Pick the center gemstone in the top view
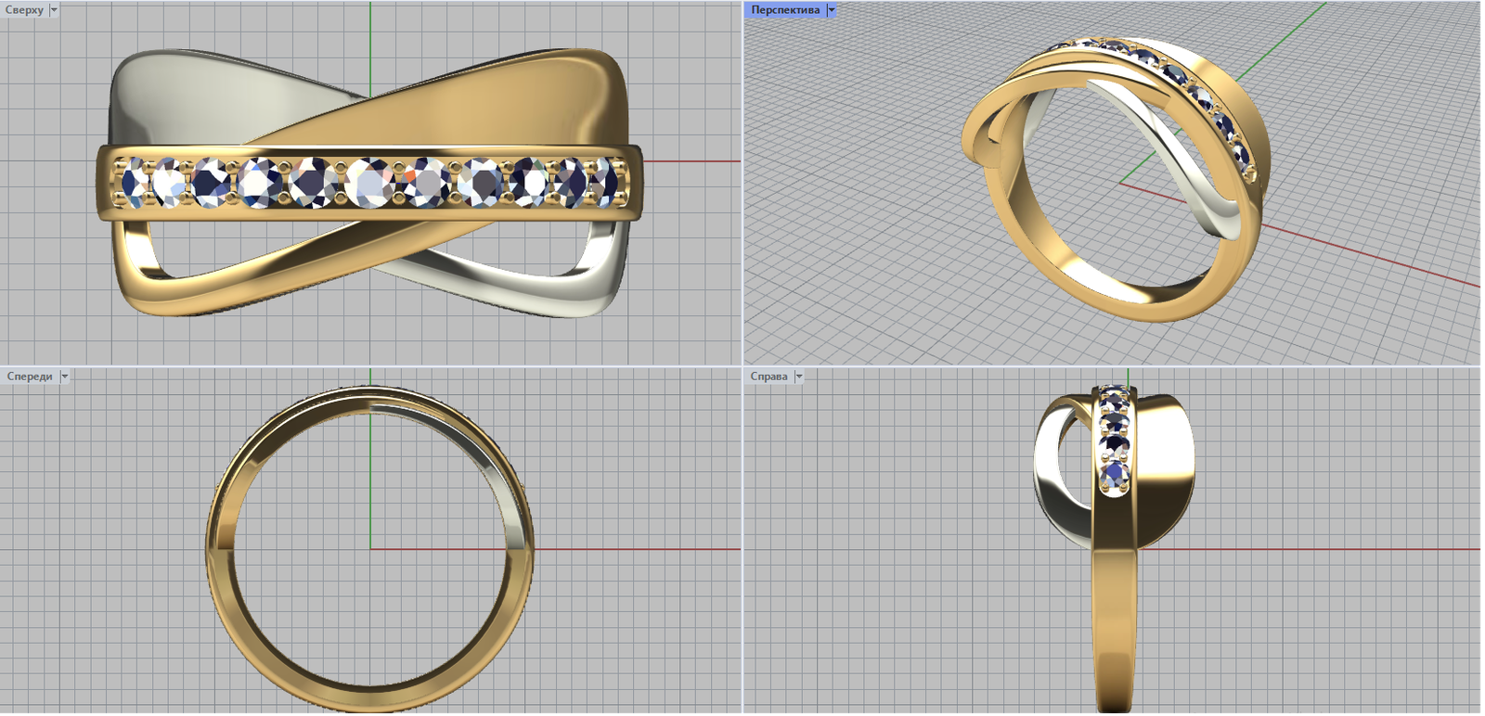 (369, 182)
